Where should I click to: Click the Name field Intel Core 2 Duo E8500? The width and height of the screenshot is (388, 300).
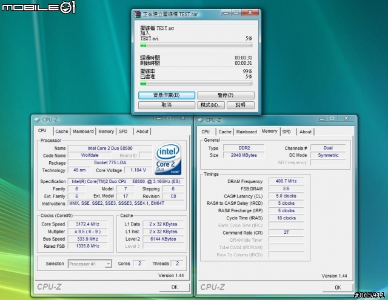pyautogui.click(x=110, y=148)
